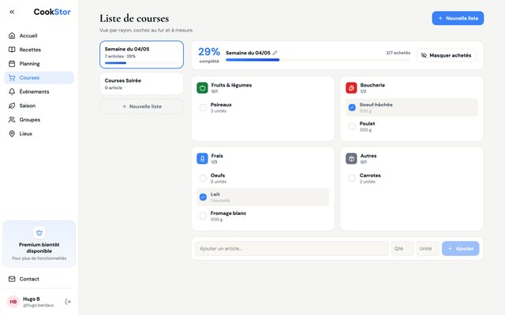The height and width of the screenshot is (315, 505).
Task: Go to Recettes in the sidebar
Action: click(x=39, y=50)
